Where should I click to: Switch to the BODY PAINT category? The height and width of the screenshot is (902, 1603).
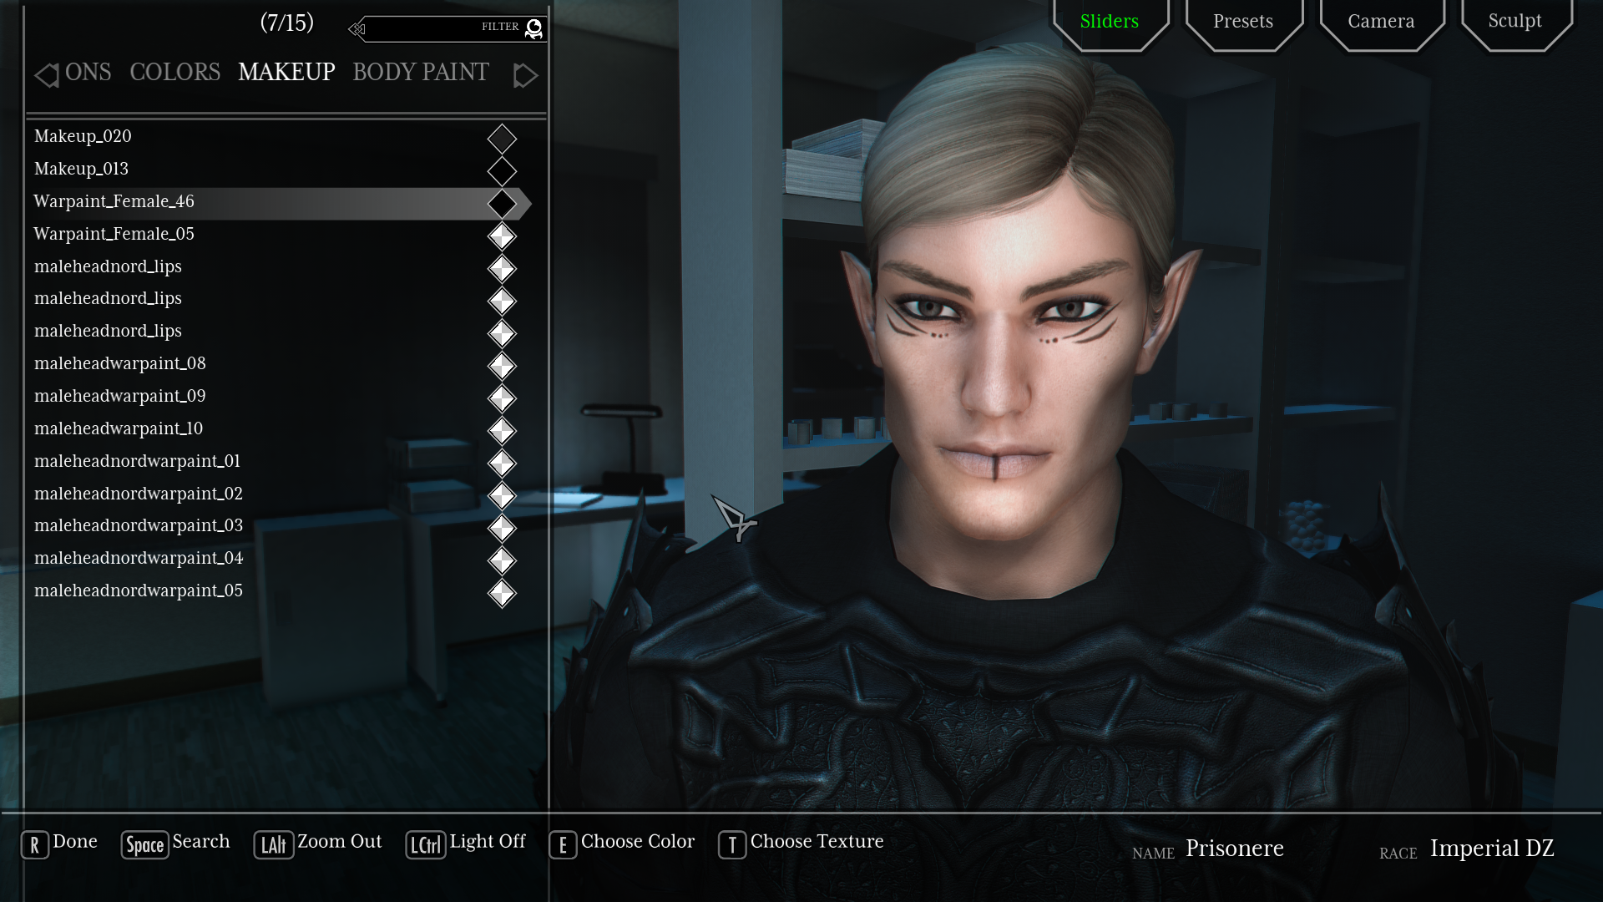pyautogui.click(x=420, y=73)
